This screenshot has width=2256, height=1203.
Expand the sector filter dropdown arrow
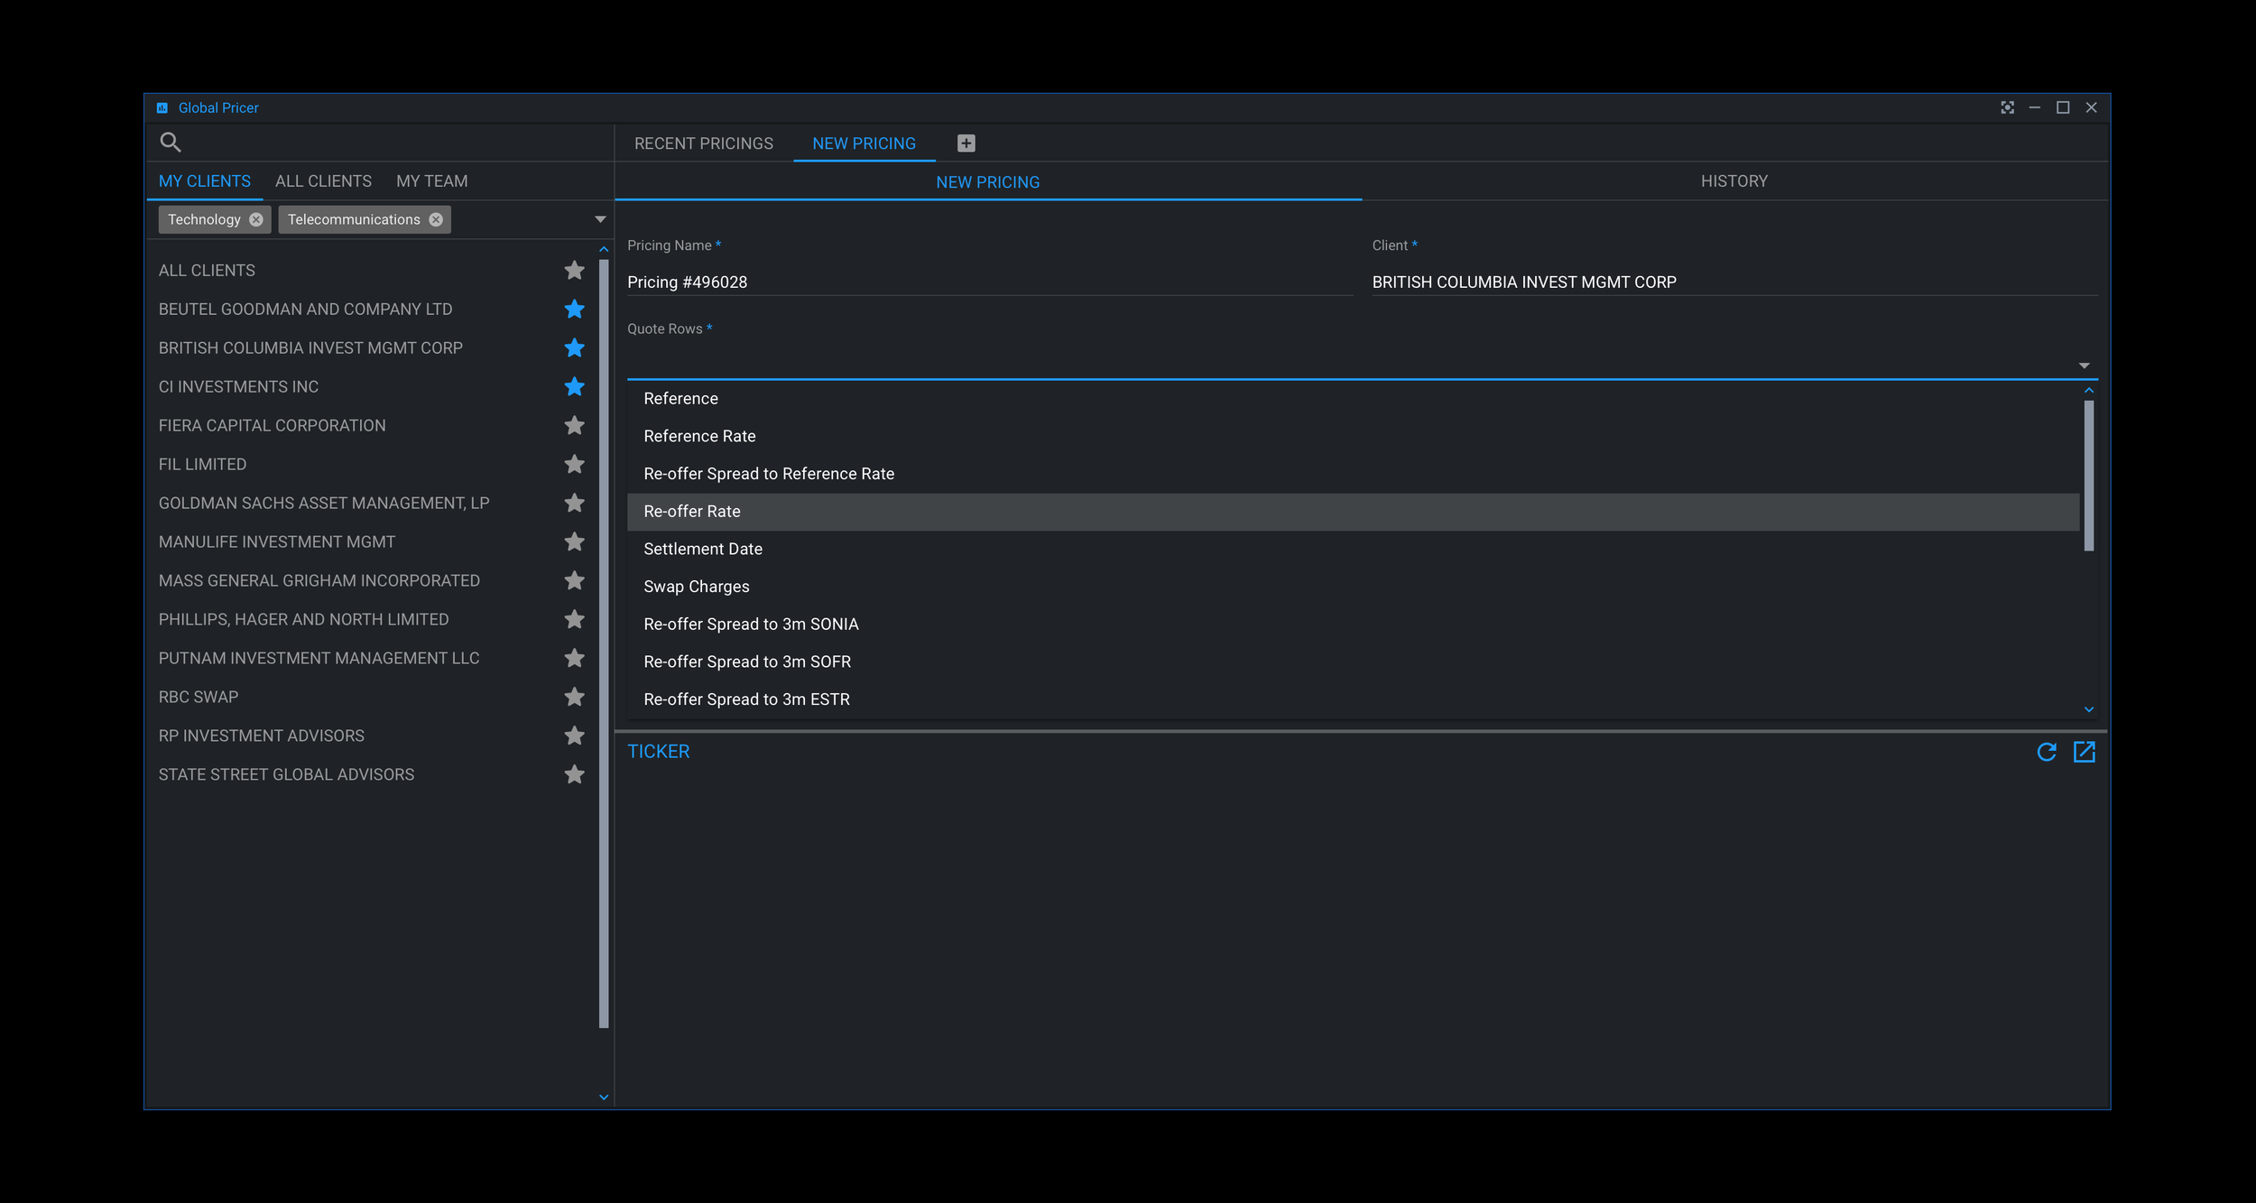click(x=600, y=219)
